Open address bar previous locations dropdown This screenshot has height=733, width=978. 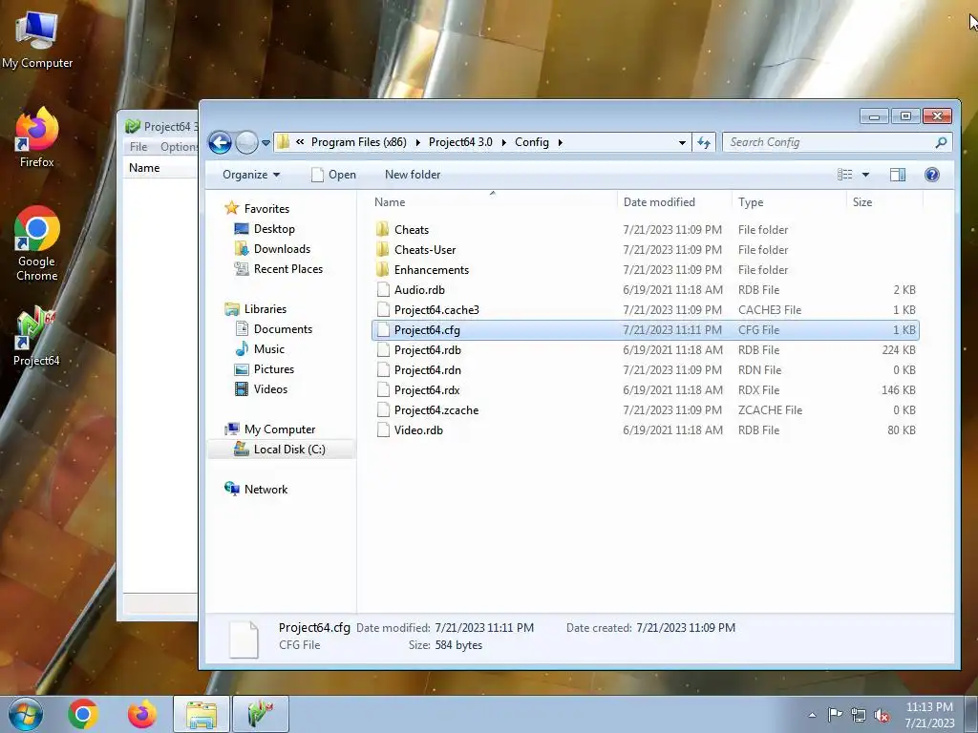click(x=682, y=143)
